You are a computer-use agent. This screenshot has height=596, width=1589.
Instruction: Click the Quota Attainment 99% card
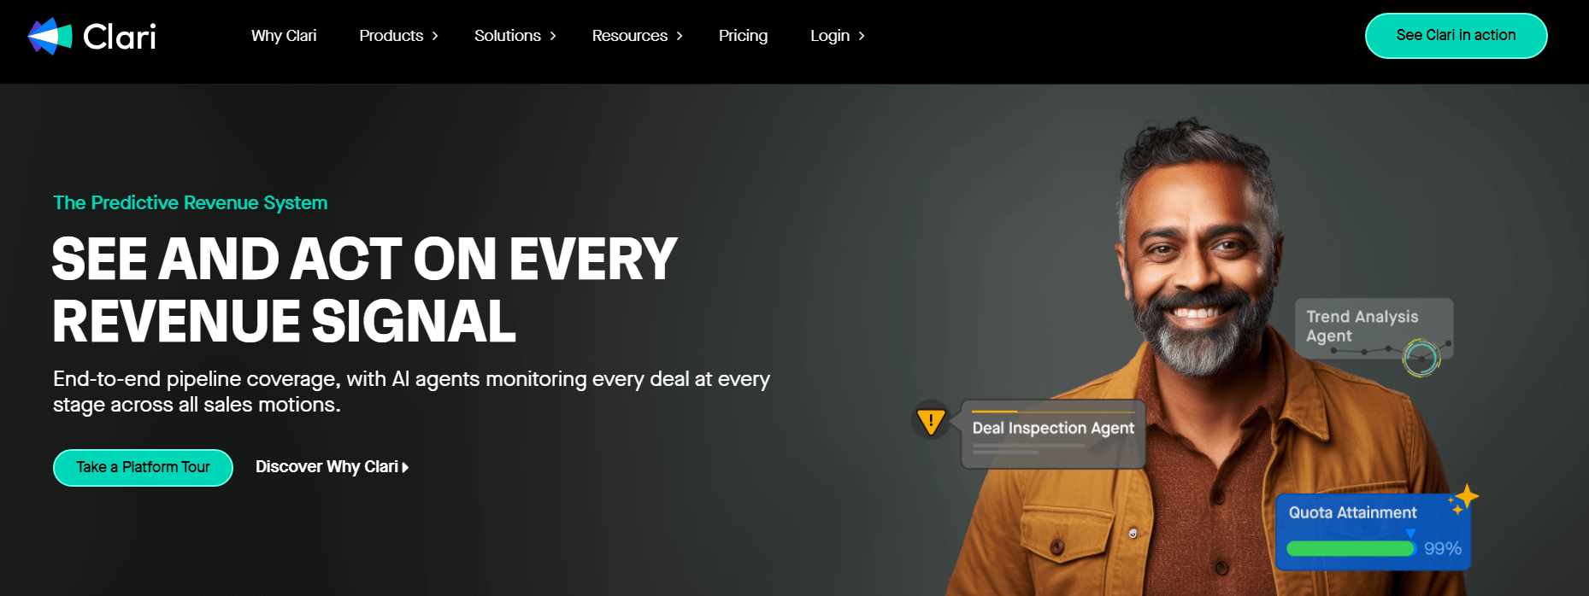pos(1373,532)
